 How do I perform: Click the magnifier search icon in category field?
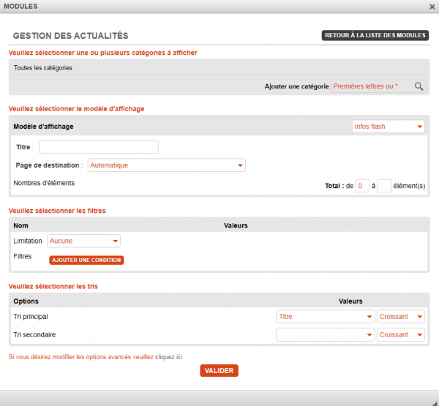tap(419, 86)
